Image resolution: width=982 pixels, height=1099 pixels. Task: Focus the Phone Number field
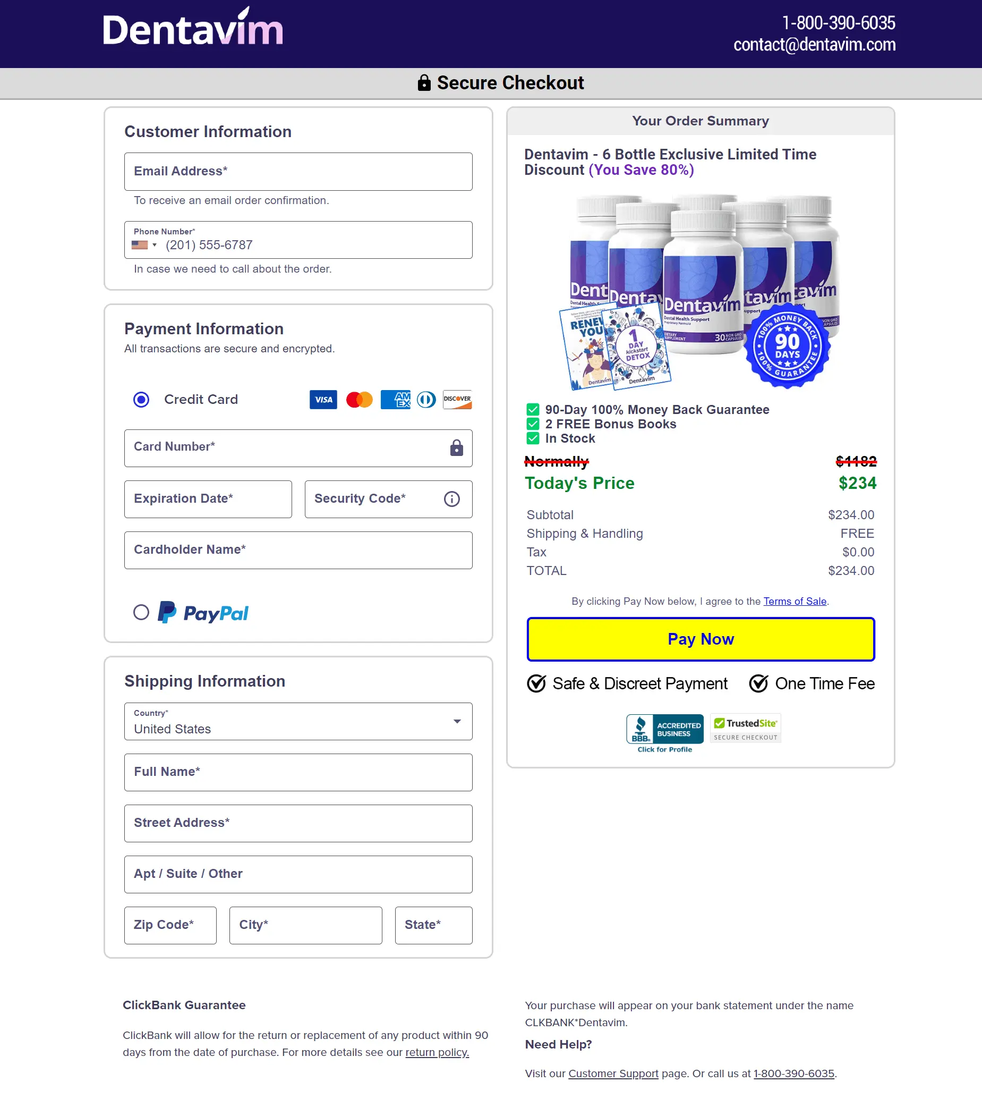298,240
